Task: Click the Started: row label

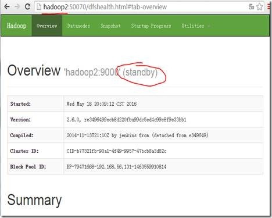Action: (20, 104)
